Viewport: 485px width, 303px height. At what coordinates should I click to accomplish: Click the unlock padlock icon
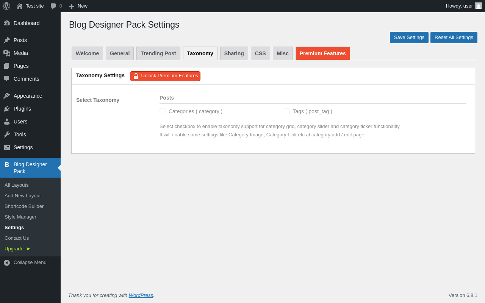click(x=136, y=76)
